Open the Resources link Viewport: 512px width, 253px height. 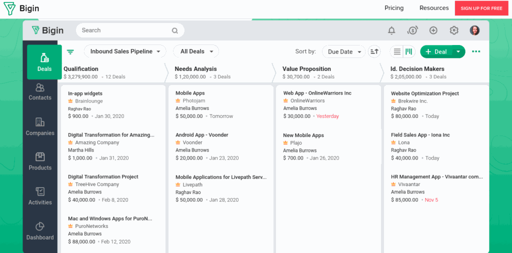coord(434,8)
